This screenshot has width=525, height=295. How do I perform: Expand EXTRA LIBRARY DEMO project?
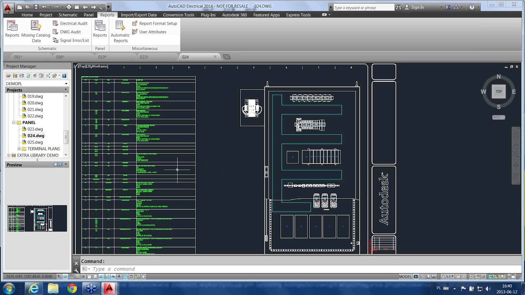[x=9, y=155]
